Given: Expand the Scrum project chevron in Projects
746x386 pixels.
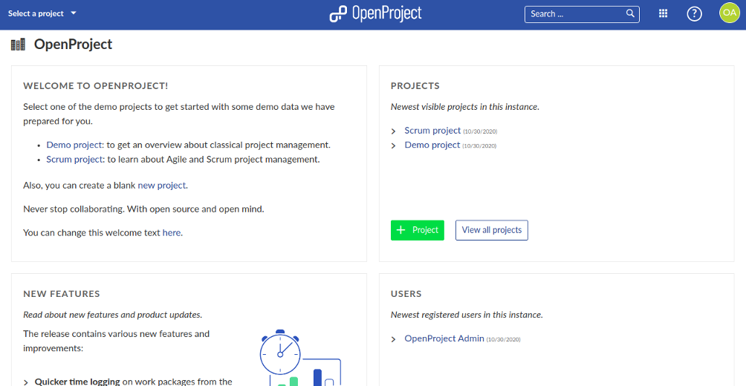Looking at the screenshot, I should click(394, 131).
